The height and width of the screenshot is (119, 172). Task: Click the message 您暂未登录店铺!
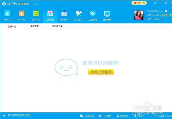click(101, 63)
